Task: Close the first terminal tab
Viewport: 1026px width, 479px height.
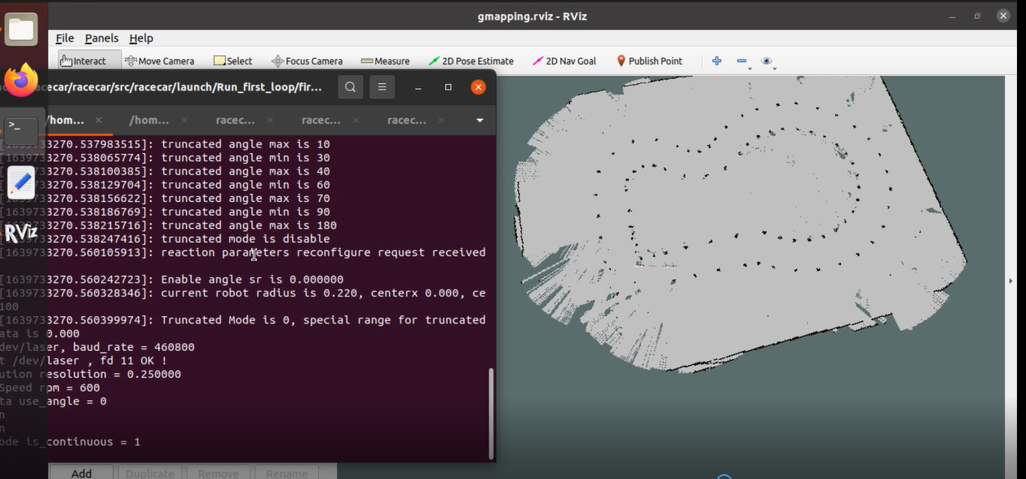Action: 99,121
